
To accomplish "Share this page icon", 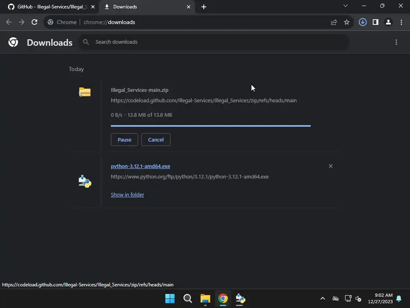I will pos(334,22).
